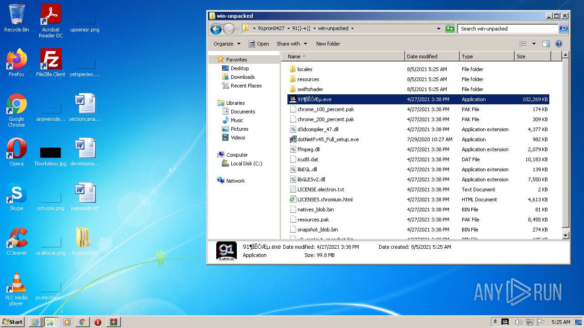
Task: Launch Acrobat Reader DC from desktop
Action: tap(51, 21)
